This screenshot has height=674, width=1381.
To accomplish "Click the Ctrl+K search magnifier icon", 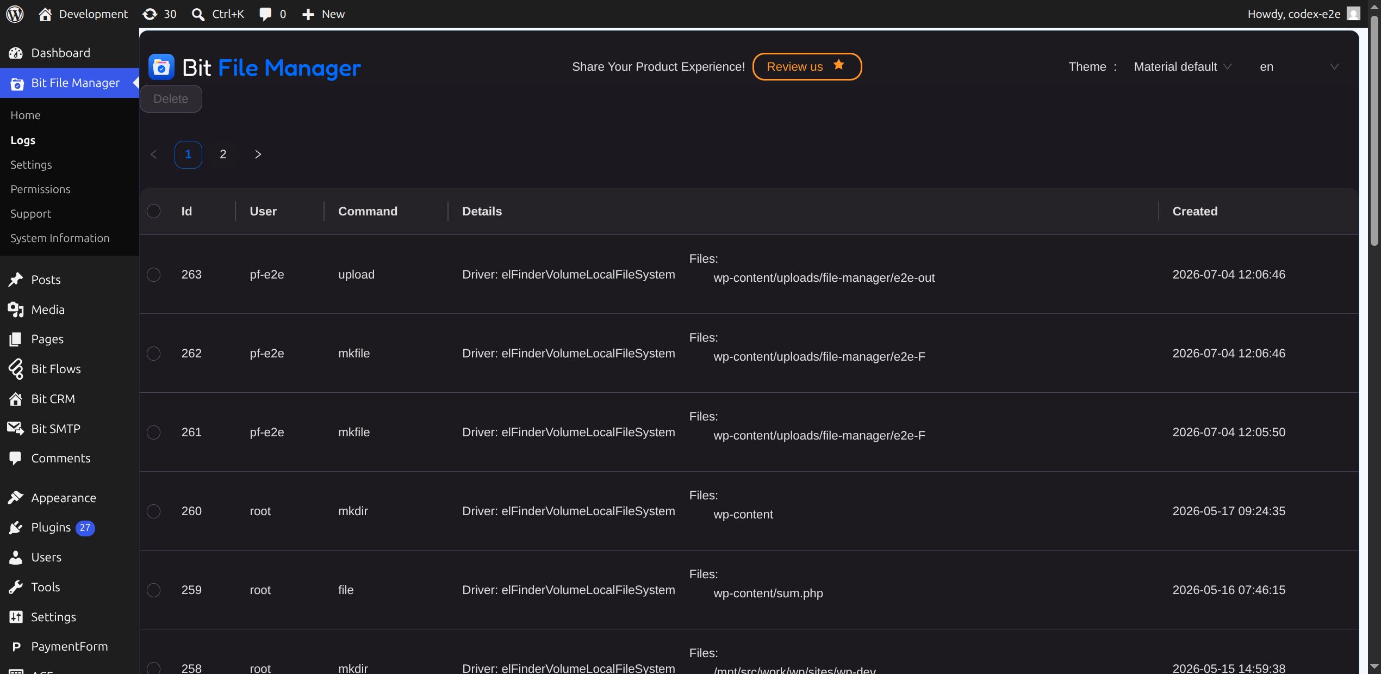I will 198,14.
